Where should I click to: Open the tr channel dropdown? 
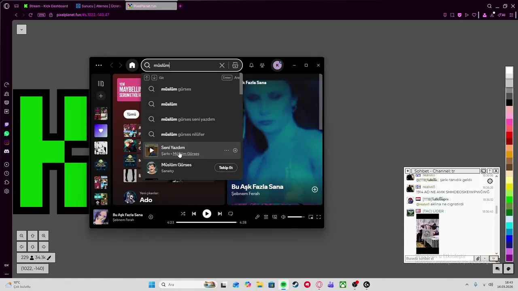[x=493, y=258]
